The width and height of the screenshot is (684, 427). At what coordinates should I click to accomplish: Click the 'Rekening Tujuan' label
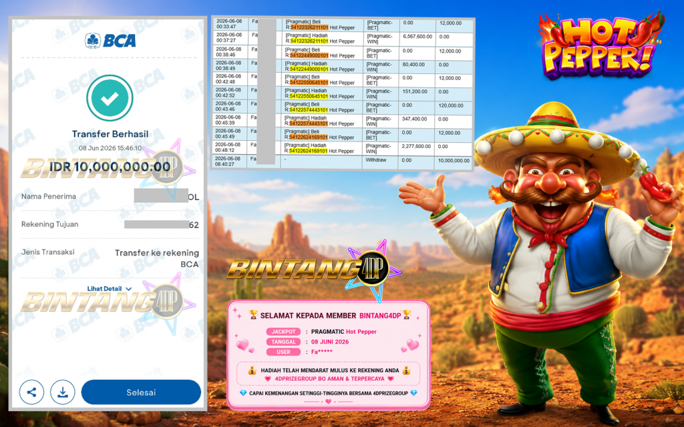pyautogui.click(x=49, y=224)
